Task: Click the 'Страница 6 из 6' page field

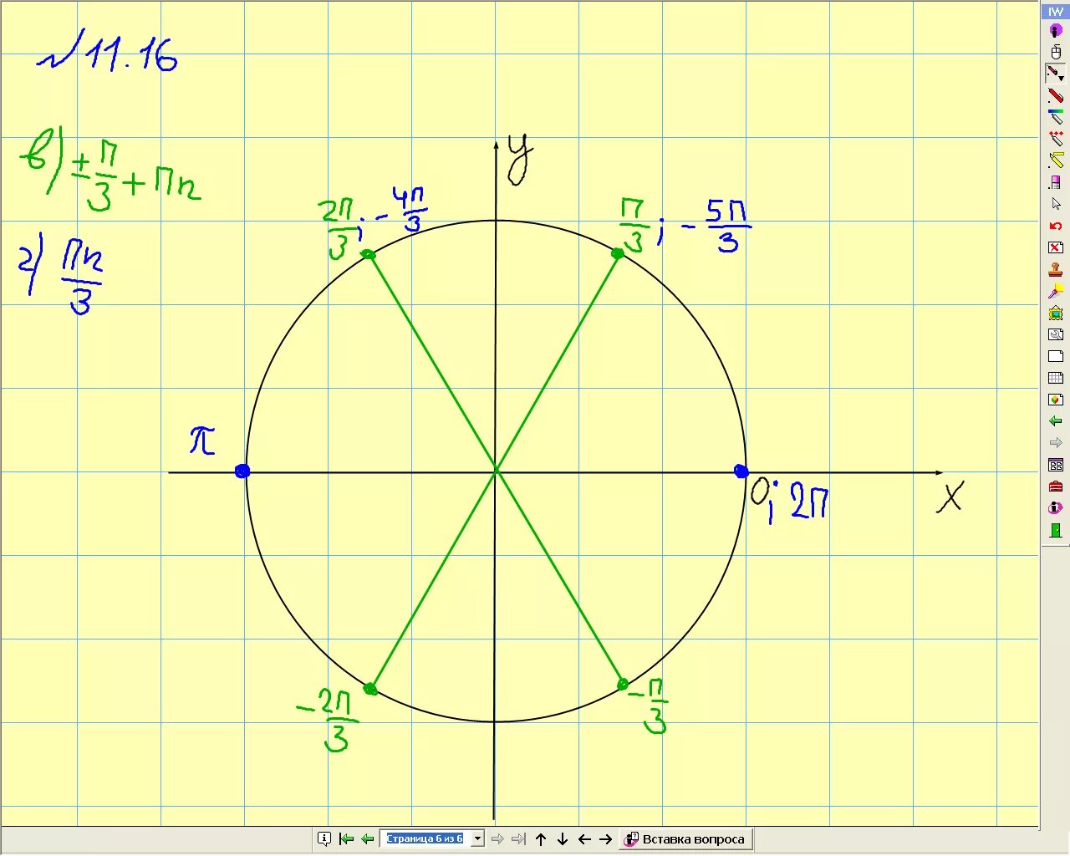Action: [x=425, y=838]
